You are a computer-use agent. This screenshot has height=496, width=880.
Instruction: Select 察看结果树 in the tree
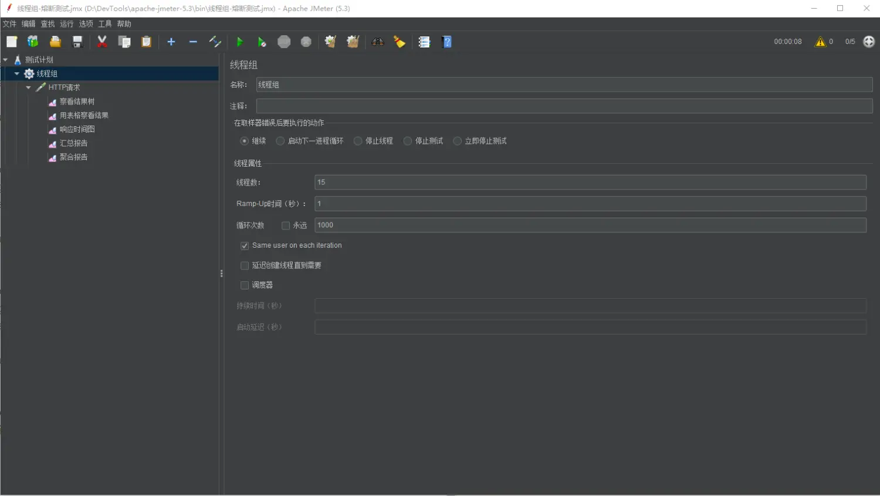point(77,102)
